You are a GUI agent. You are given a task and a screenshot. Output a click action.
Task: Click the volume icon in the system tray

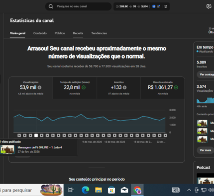[211, 190]
